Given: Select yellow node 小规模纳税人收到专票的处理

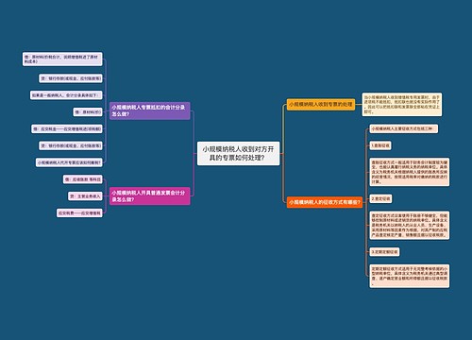Looking at the screenshot, I should click(321, 105).
